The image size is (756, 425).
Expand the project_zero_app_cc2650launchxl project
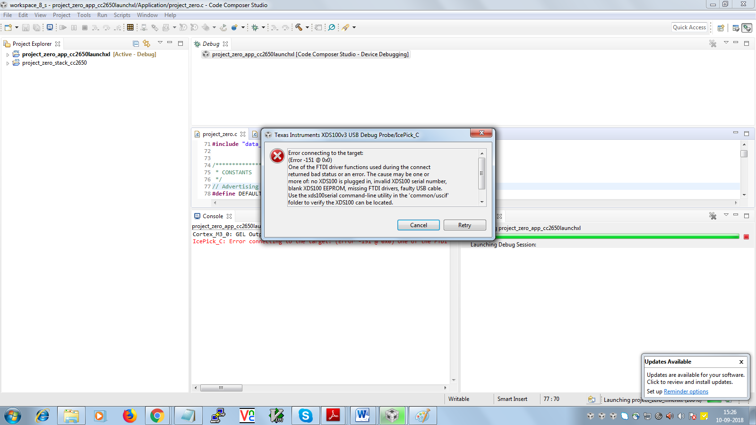coord(8,55)
